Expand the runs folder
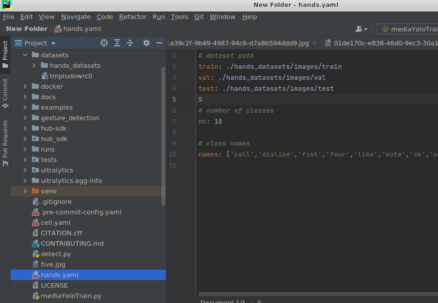438x303 pixels. [x=25, y=150]
